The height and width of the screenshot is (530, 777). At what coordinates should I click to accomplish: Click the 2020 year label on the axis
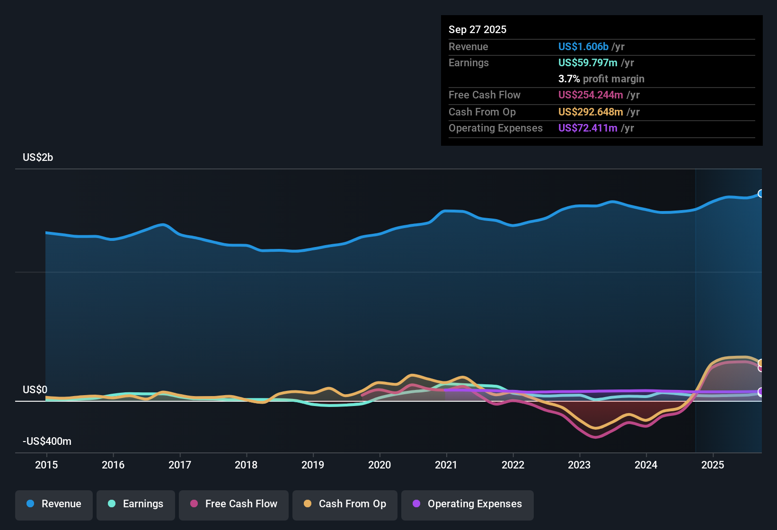tap(380, 465)
